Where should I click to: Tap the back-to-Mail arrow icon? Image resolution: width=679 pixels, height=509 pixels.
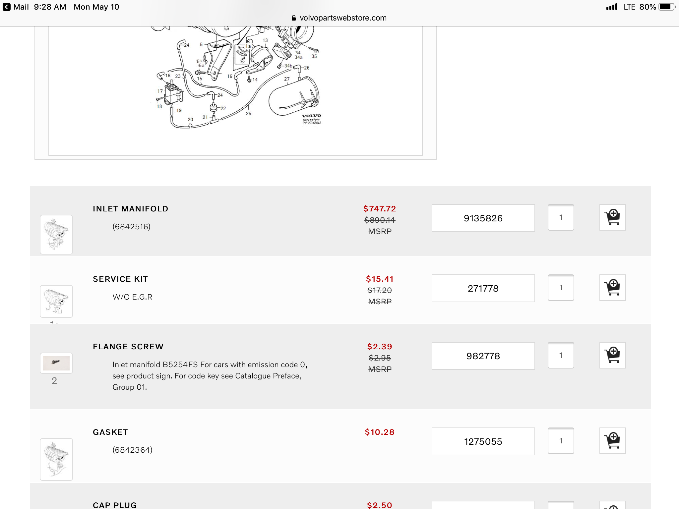[x=7, y=7]
